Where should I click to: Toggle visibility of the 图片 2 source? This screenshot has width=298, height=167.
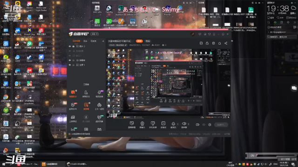coord(70,46)
